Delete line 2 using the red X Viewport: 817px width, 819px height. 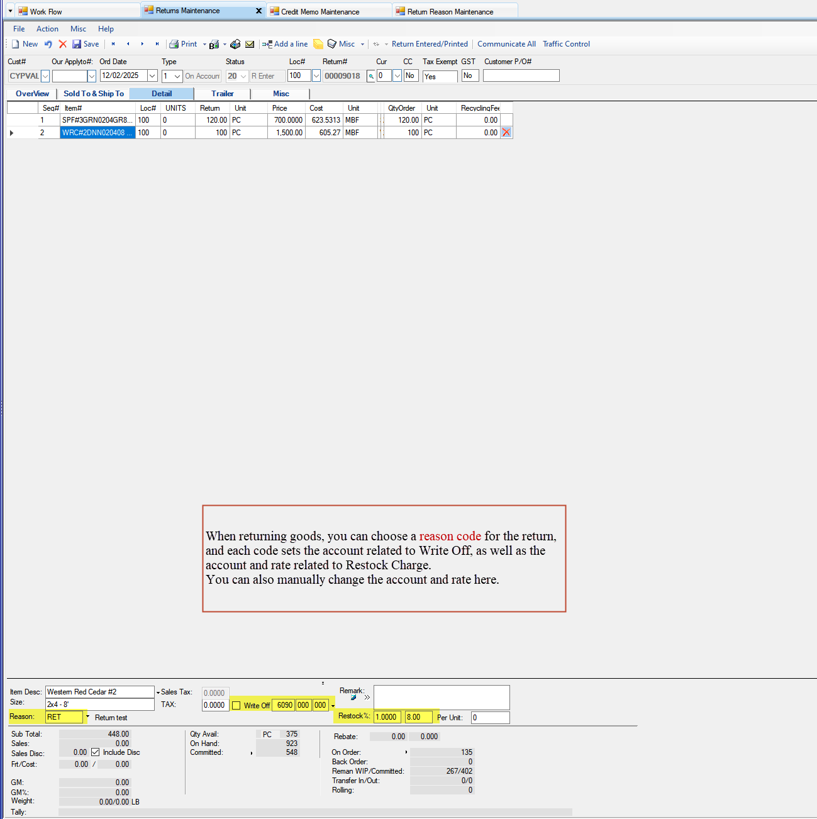(x=506, y=132)
